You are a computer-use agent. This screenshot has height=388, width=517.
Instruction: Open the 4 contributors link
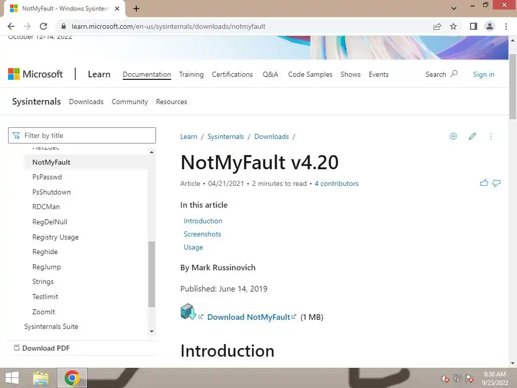[336, 183]
